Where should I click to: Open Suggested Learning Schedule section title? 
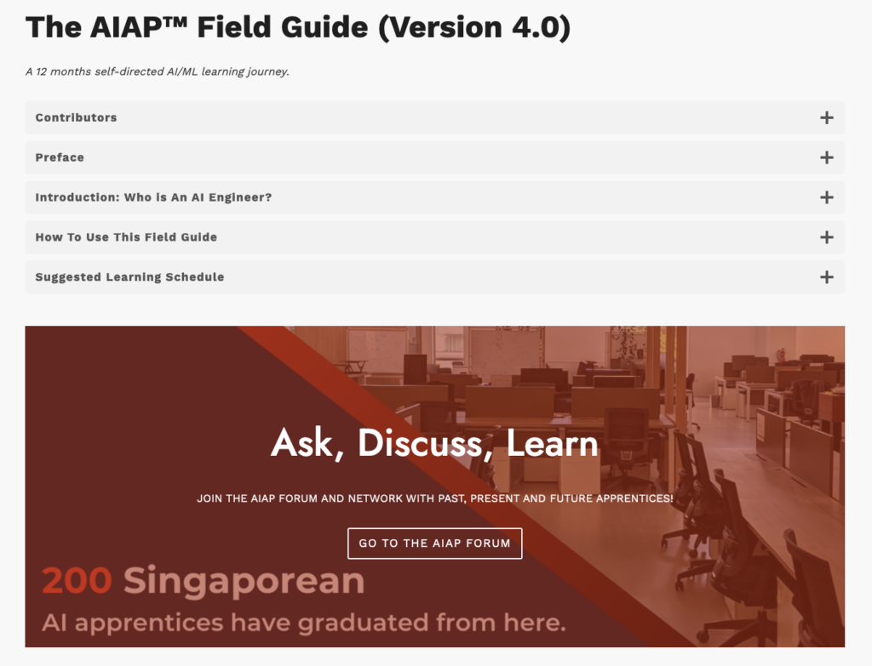435,277
